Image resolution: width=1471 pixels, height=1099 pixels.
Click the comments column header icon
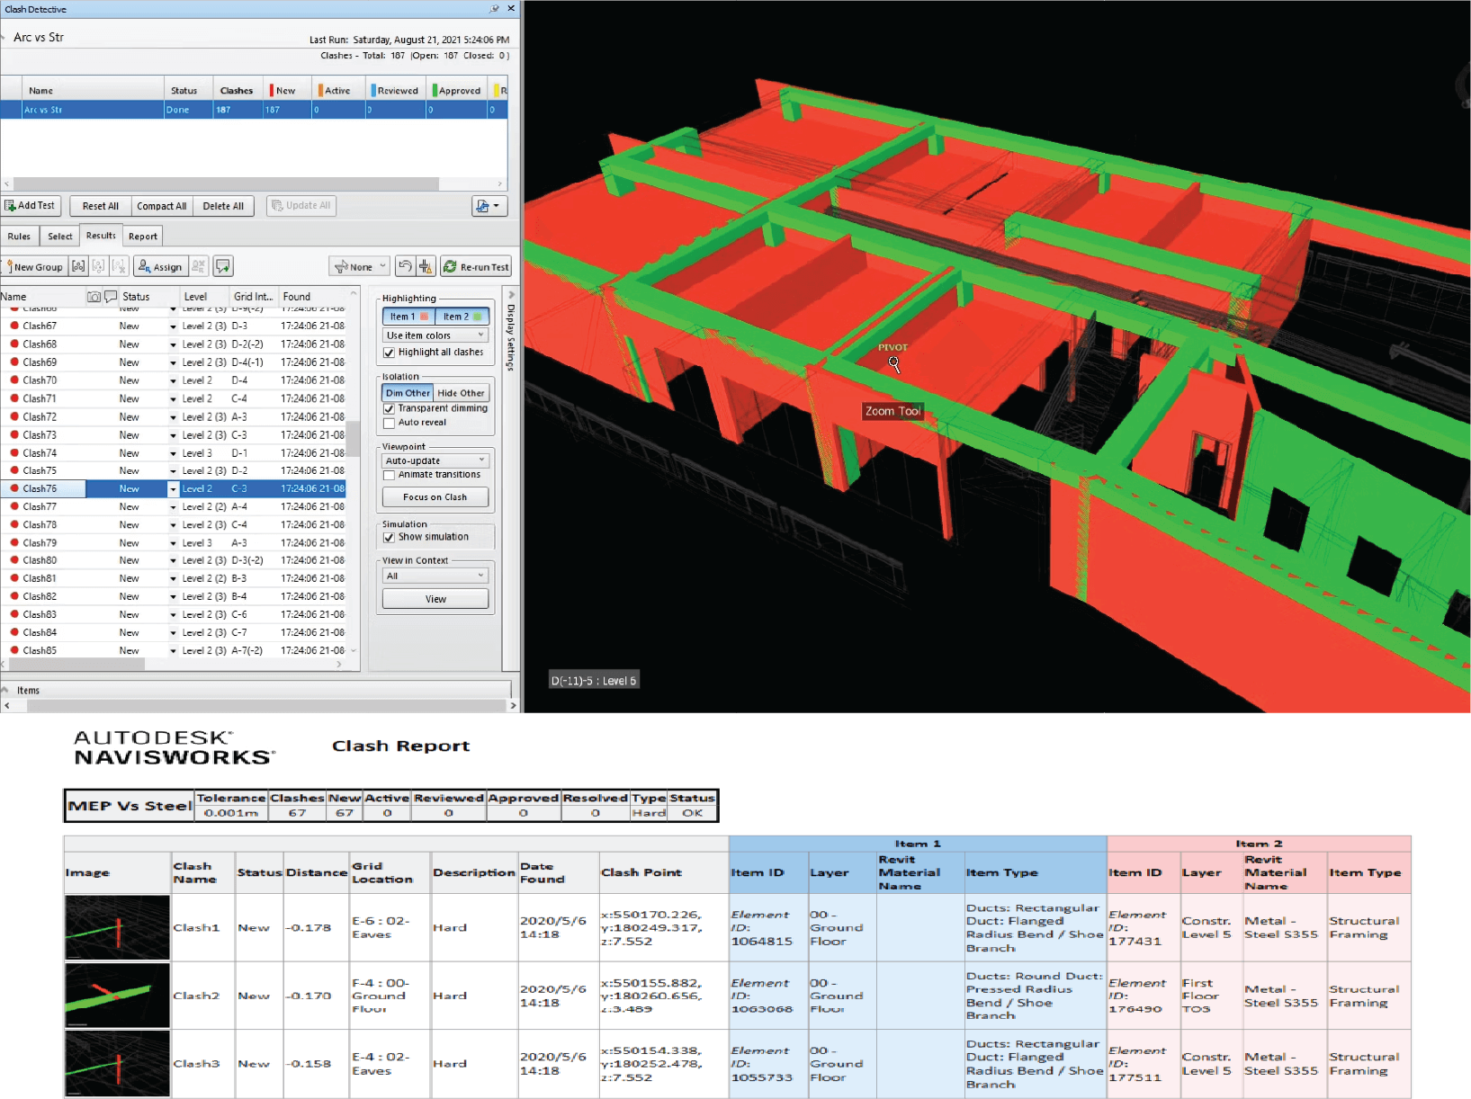point(111,297)
